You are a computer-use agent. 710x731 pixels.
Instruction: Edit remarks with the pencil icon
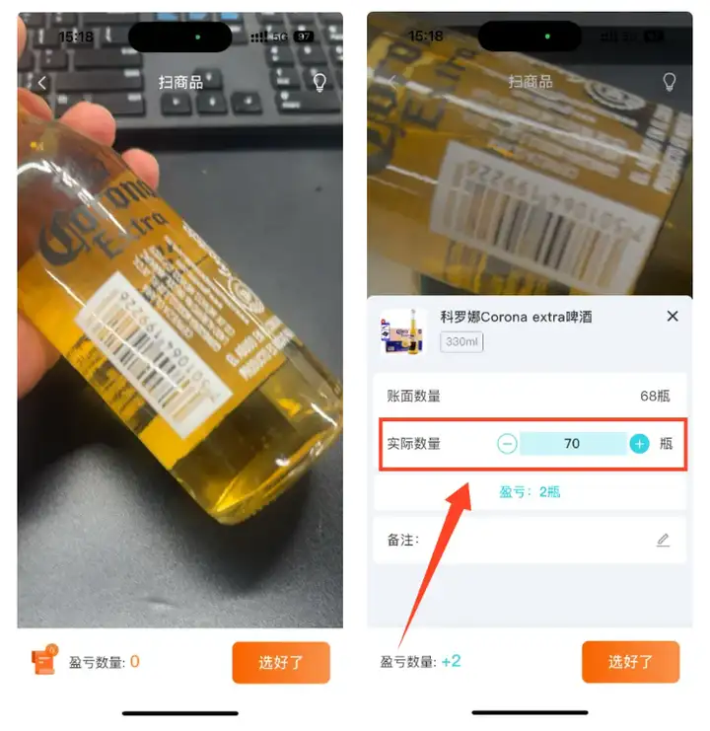click(x=663, y=540)
